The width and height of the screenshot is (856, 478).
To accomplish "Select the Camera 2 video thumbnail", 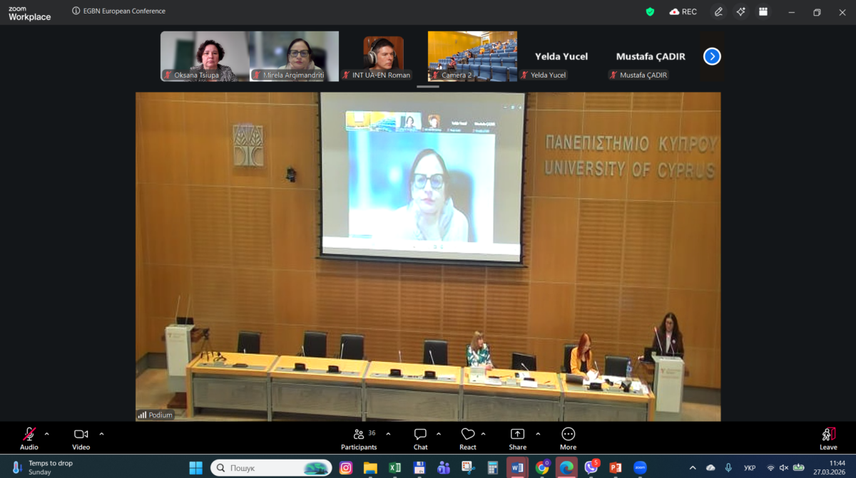I will (x=472, y=56).
